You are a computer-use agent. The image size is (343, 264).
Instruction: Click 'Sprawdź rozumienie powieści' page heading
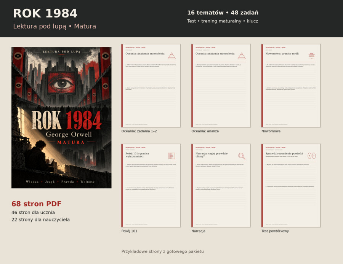point(284,154)
